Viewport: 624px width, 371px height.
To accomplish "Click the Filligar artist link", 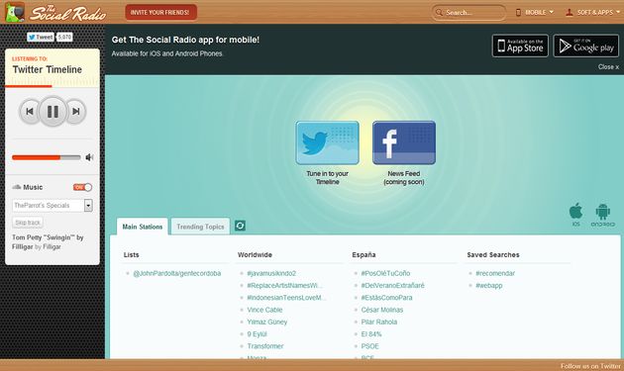I will click(x=52, y=247).
